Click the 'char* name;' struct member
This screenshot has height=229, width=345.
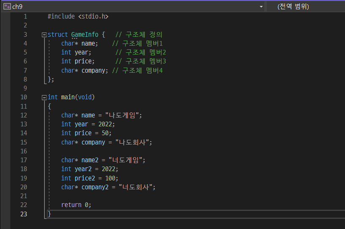[x=80, y=44]
